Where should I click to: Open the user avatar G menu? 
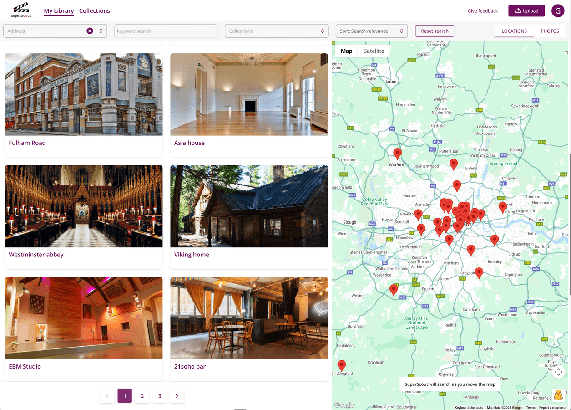point(558,10)
